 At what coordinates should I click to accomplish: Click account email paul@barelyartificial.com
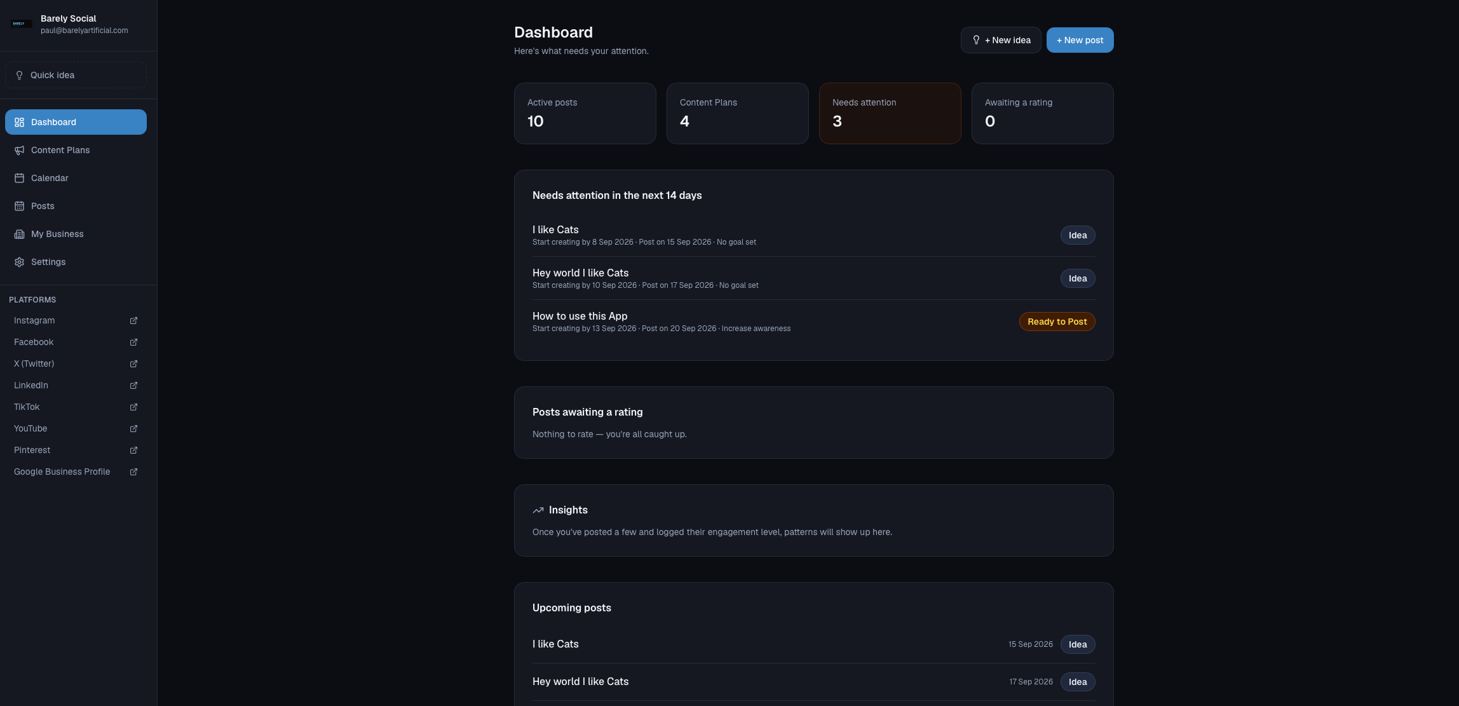tap(85, 31)
